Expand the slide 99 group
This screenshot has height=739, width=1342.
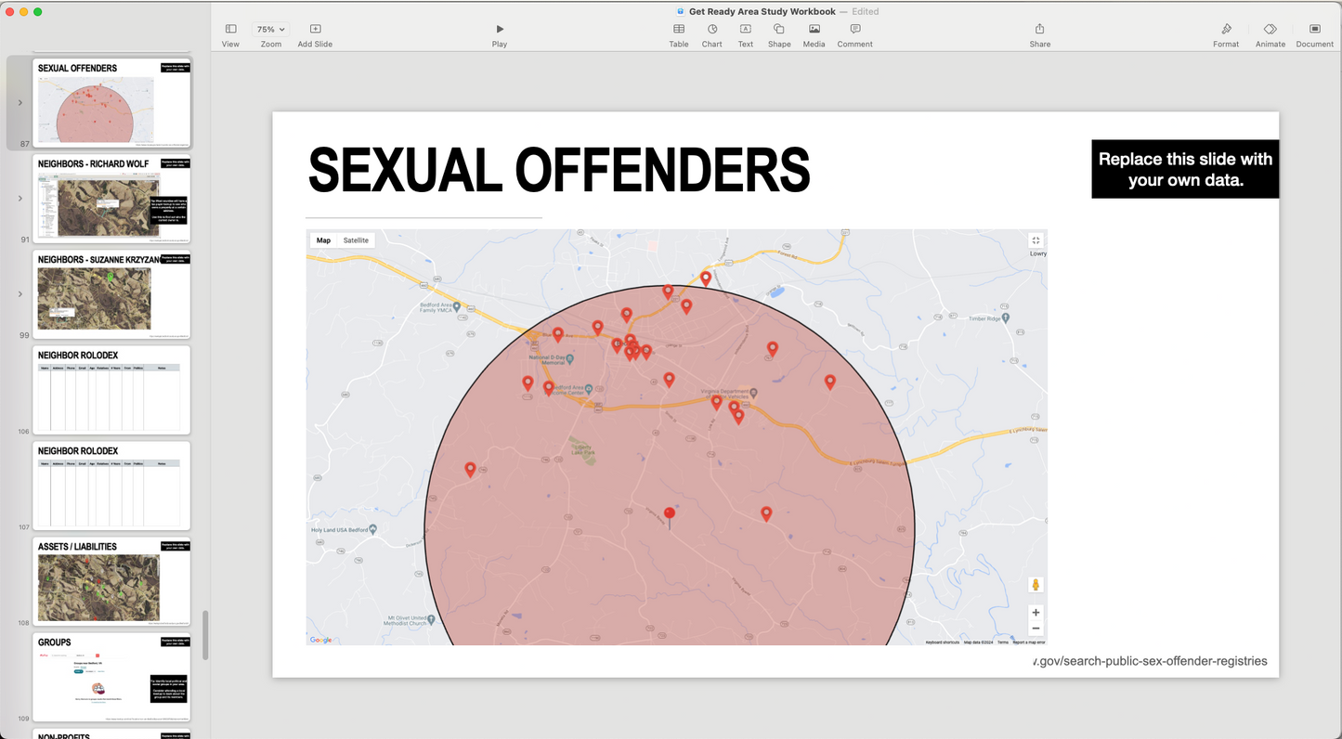[x=20, y=294]
